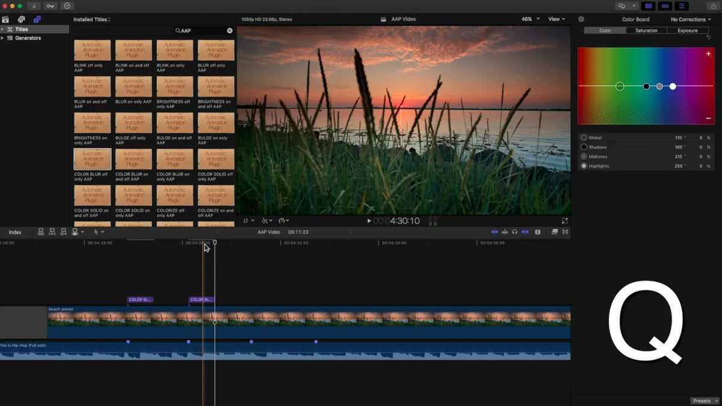Open the Transform tool popup in viewer
This screenshot has height=406, width=722.
click(248, 221)
